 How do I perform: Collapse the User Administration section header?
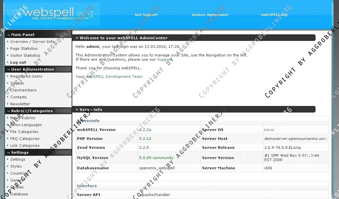click(x=38, y=69)
